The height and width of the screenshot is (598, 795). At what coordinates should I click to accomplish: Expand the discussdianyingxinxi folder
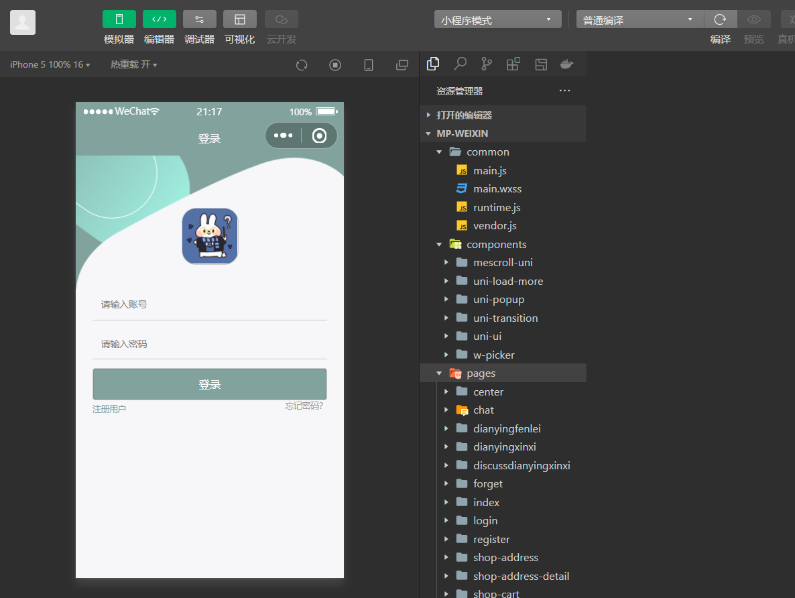(x=503, y=466)
